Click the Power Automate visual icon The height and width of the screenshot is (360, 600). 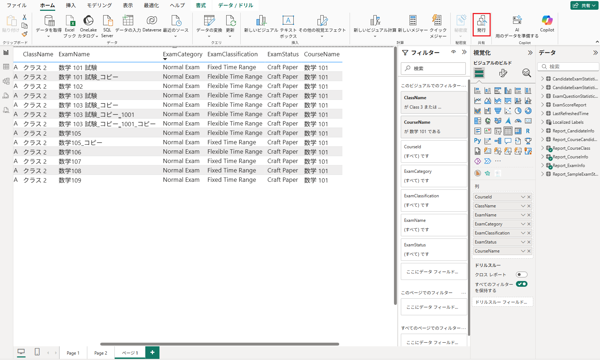tap(489, 161)
